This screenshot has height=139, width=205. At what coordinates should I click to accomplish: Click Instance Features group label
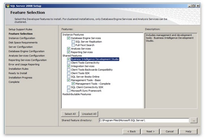click(x=73, y=35)
